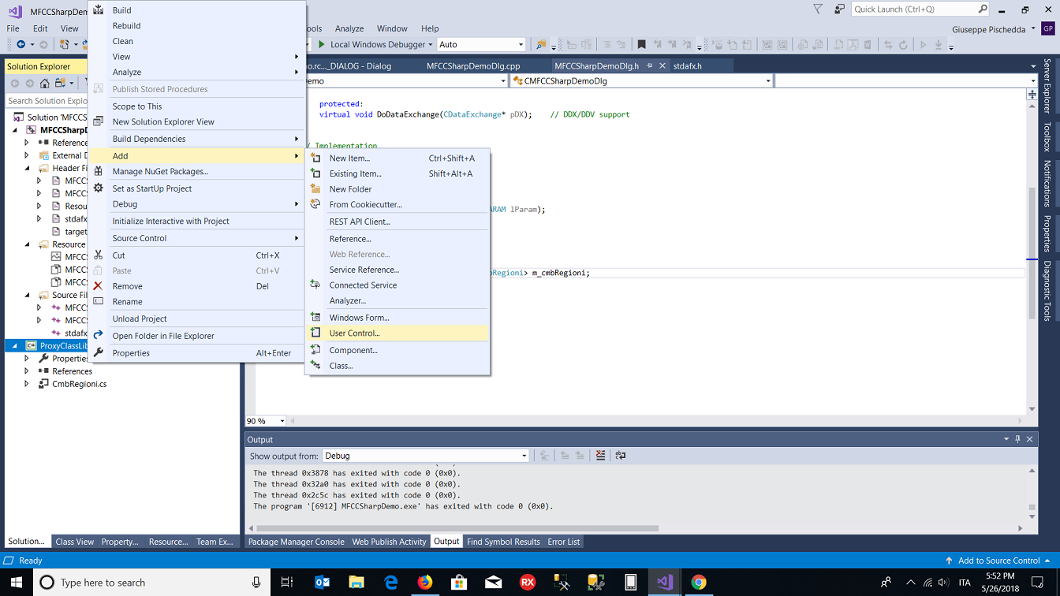The width and height of the screenshot is (1060, 596).
Task: Click the Quick Launch magnifier icon
Action: tap(983, 9)
